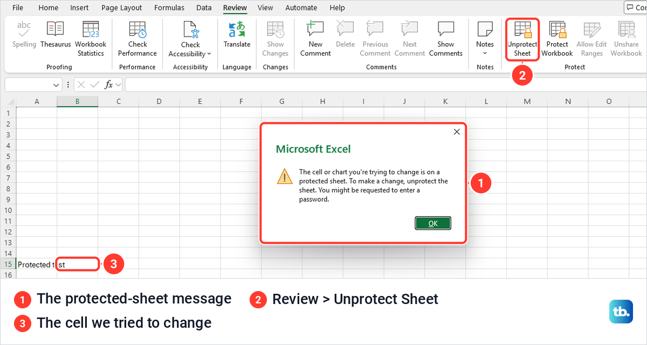Switch to the Insert tab

point(80,8)
